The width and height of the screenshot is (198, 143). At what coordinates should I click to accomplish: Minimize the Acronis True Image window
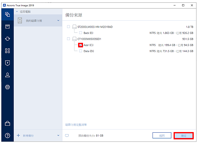pyautogui.click(x=175, y=5)
